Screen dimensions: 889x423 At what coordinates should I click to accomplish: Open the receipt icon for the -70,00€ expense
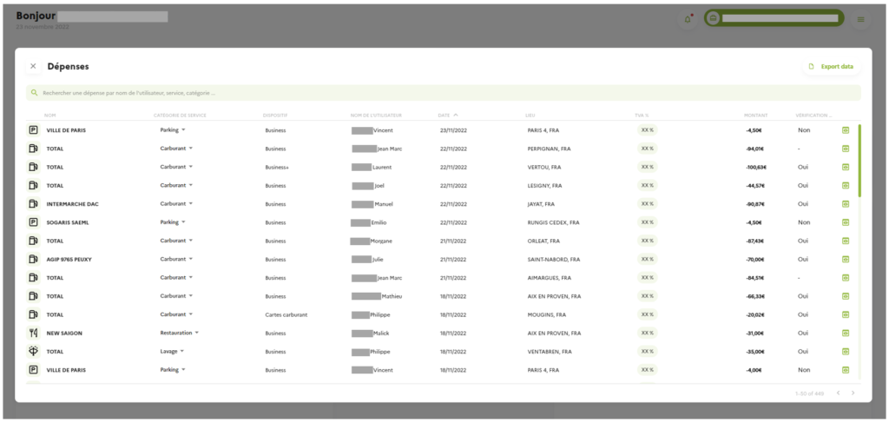(846, 259)
